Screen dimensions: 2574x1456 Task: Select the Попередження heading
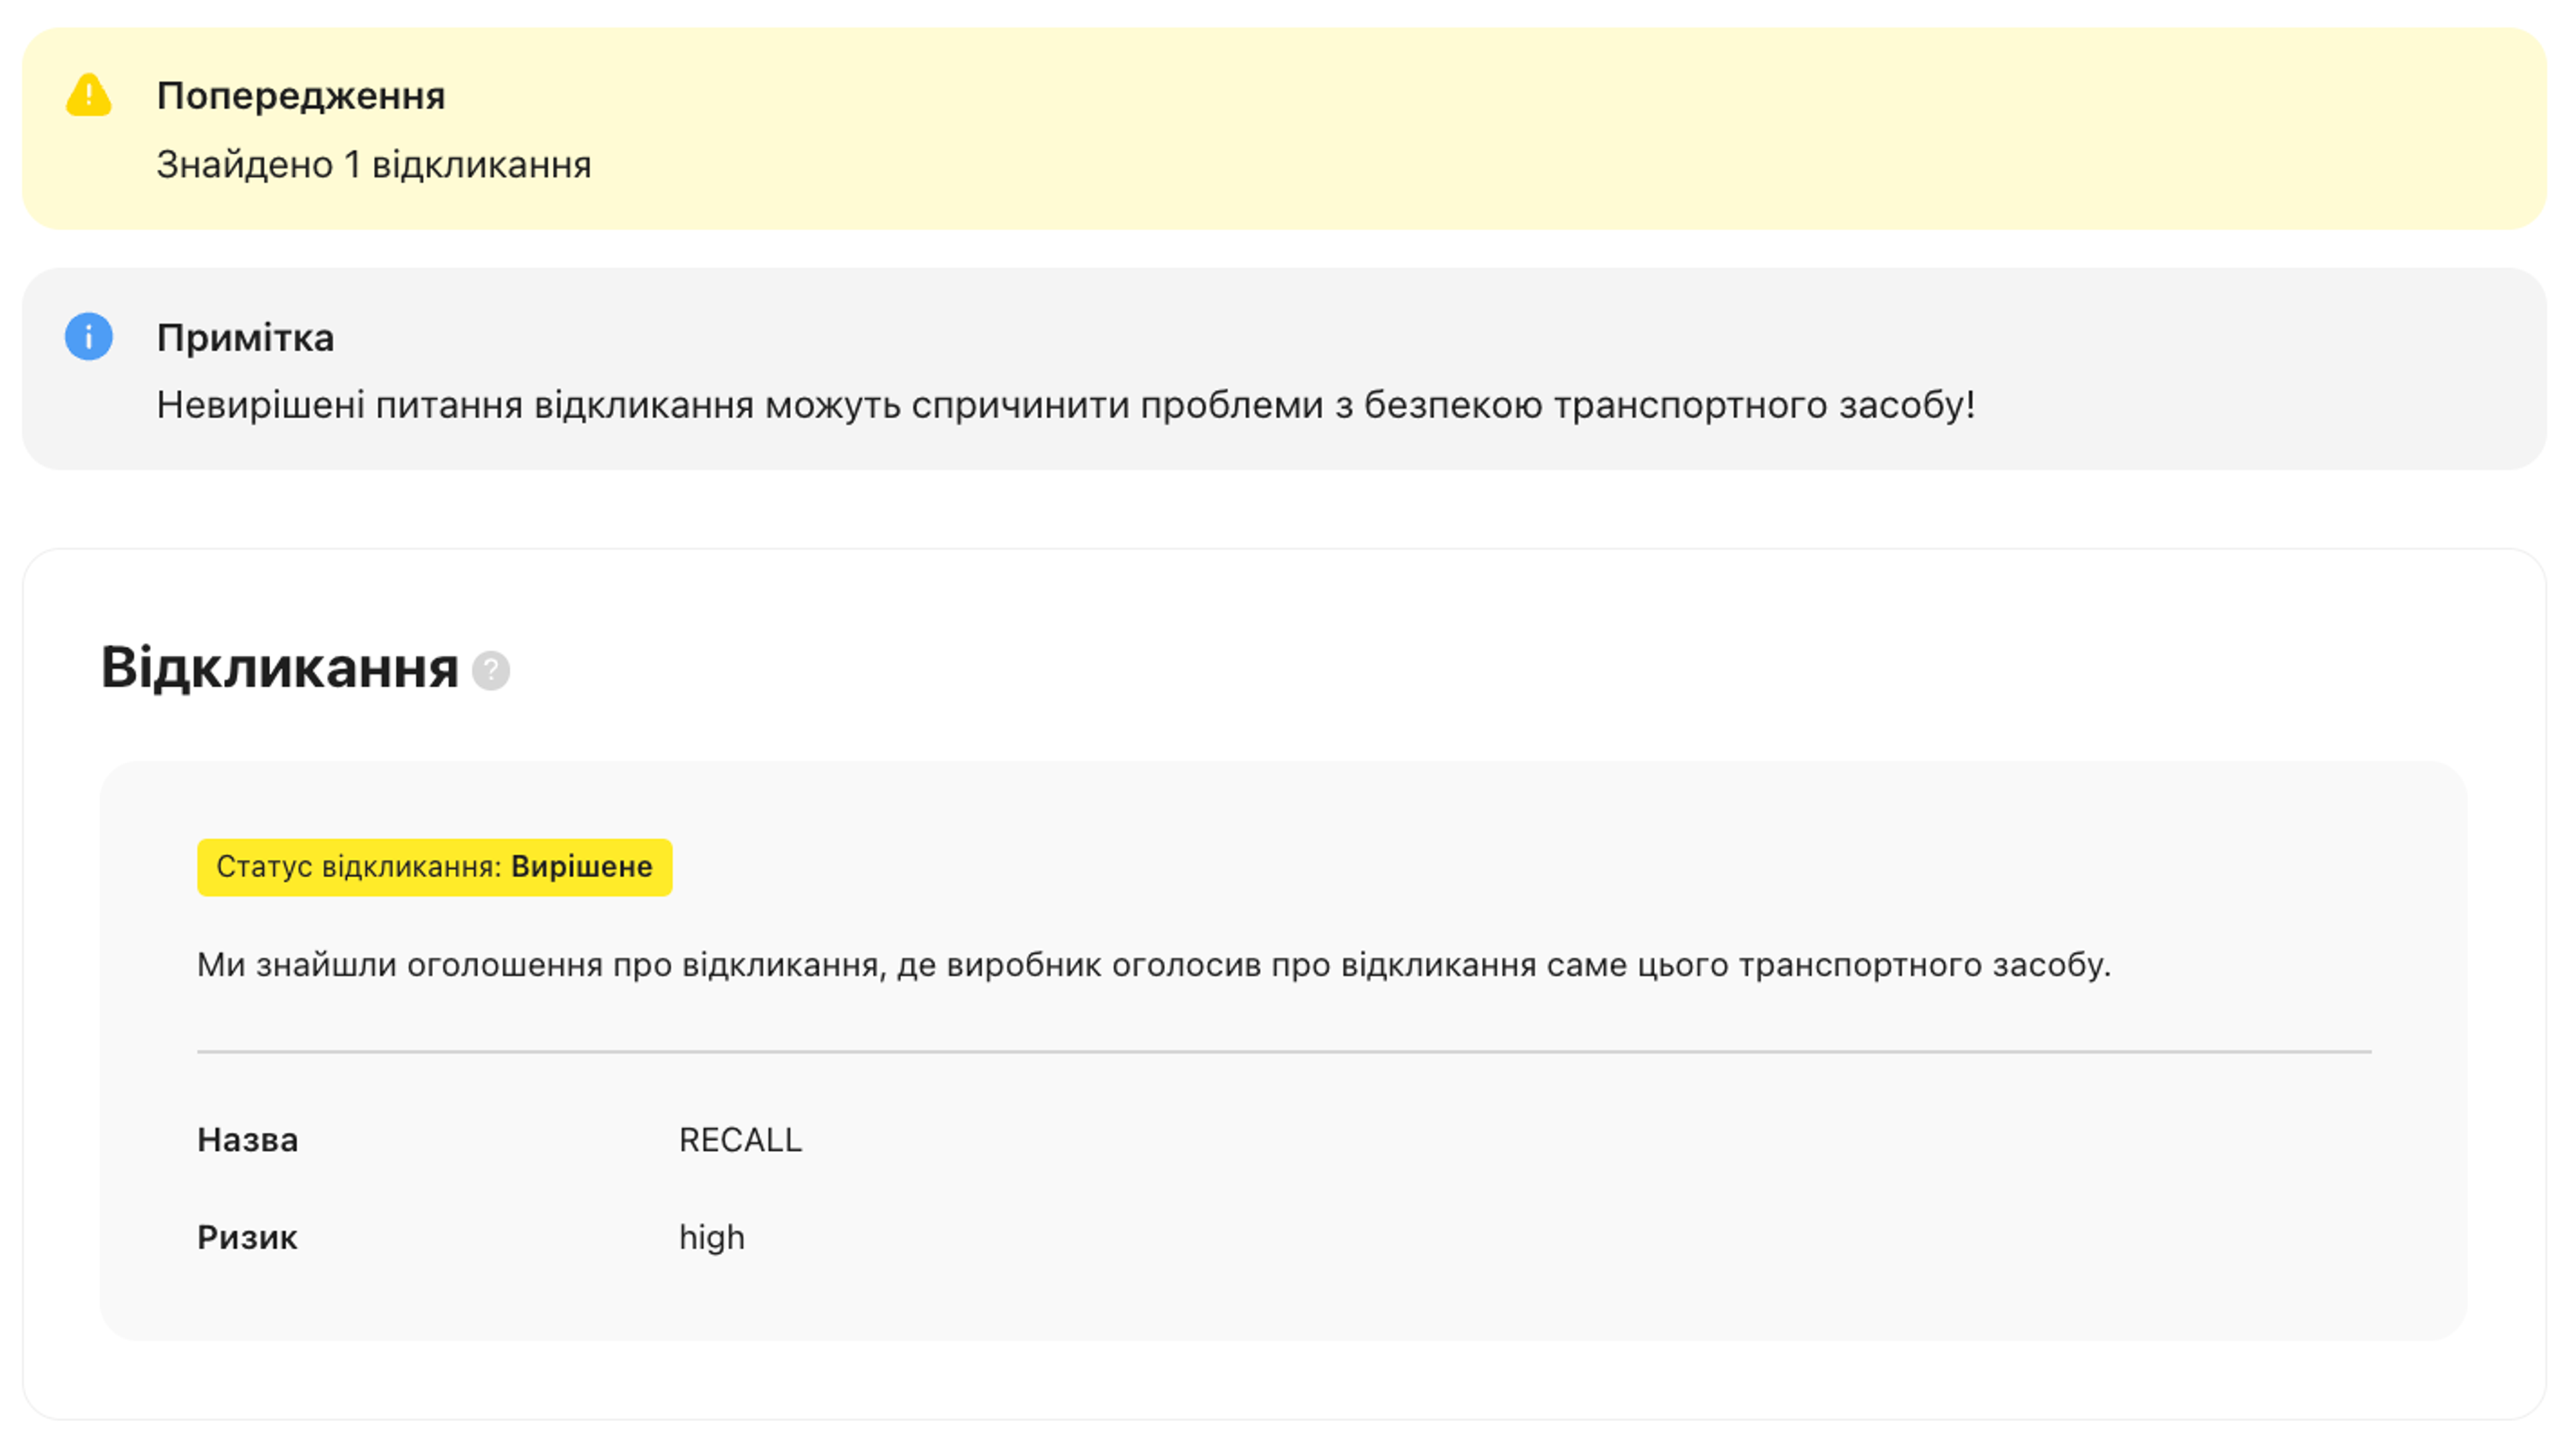coord(301,96)
